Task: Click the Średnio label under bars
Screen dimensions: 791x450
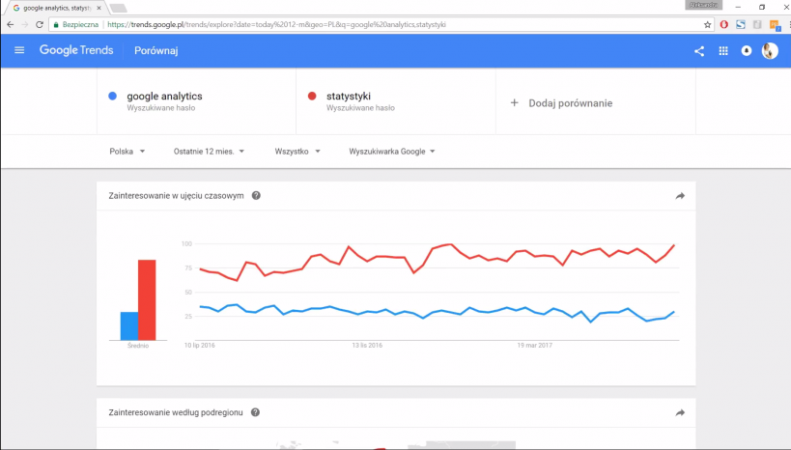Action: point(138,346)
